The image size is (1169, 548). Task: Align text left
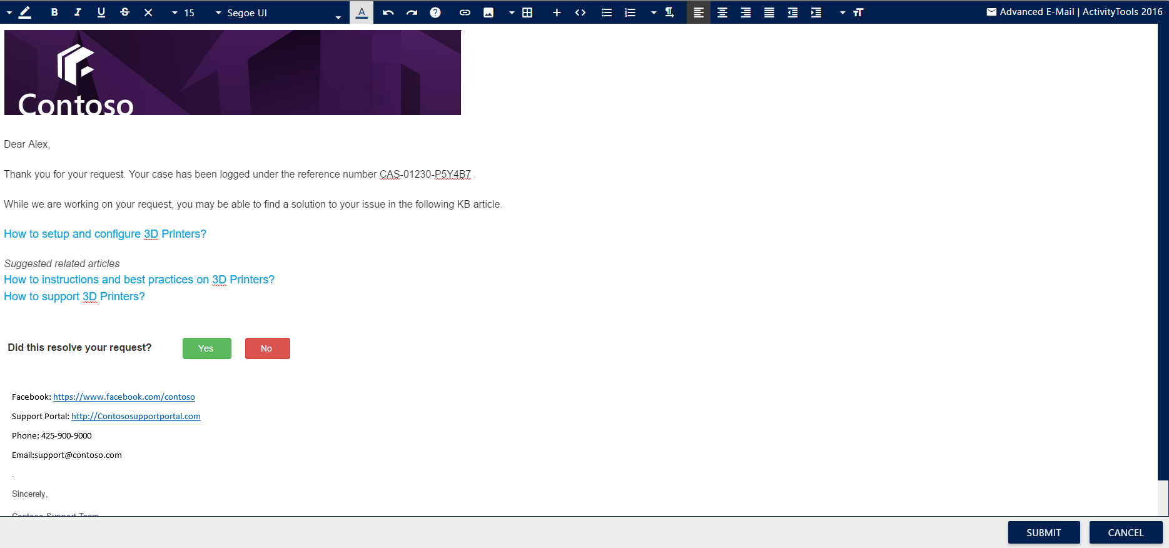[x=699, y=13]
